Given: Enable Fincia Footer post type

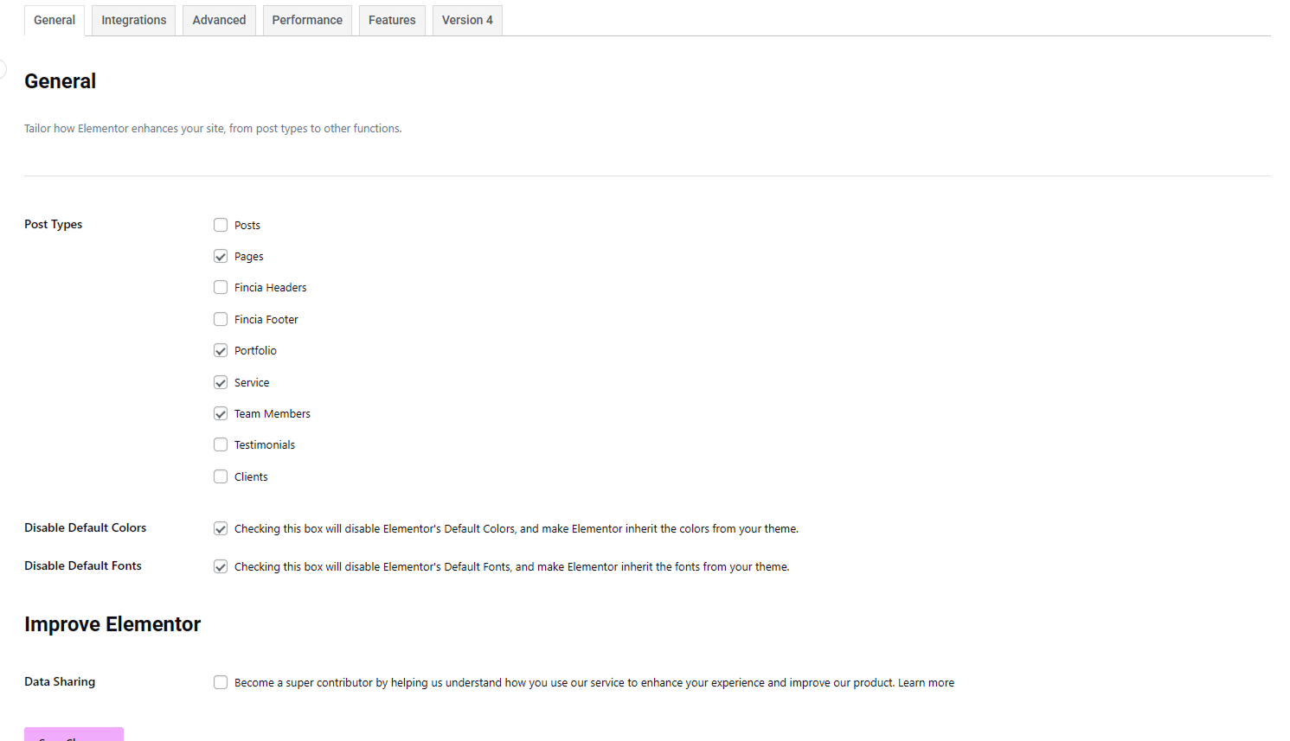Looking at the screenshot, I should click(x=221, y=319).
